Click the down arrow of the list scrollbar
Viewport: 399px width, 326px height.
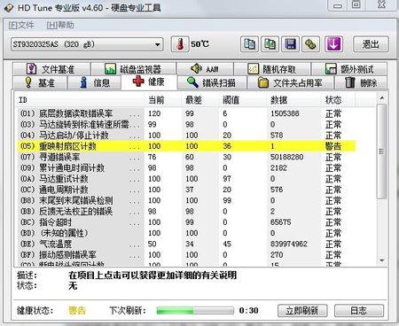click(x=382, y=260)
